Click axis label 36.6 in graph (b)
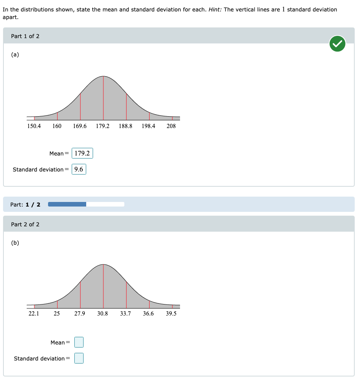Screen dimensions: 357x378 [x=148, y=314]
